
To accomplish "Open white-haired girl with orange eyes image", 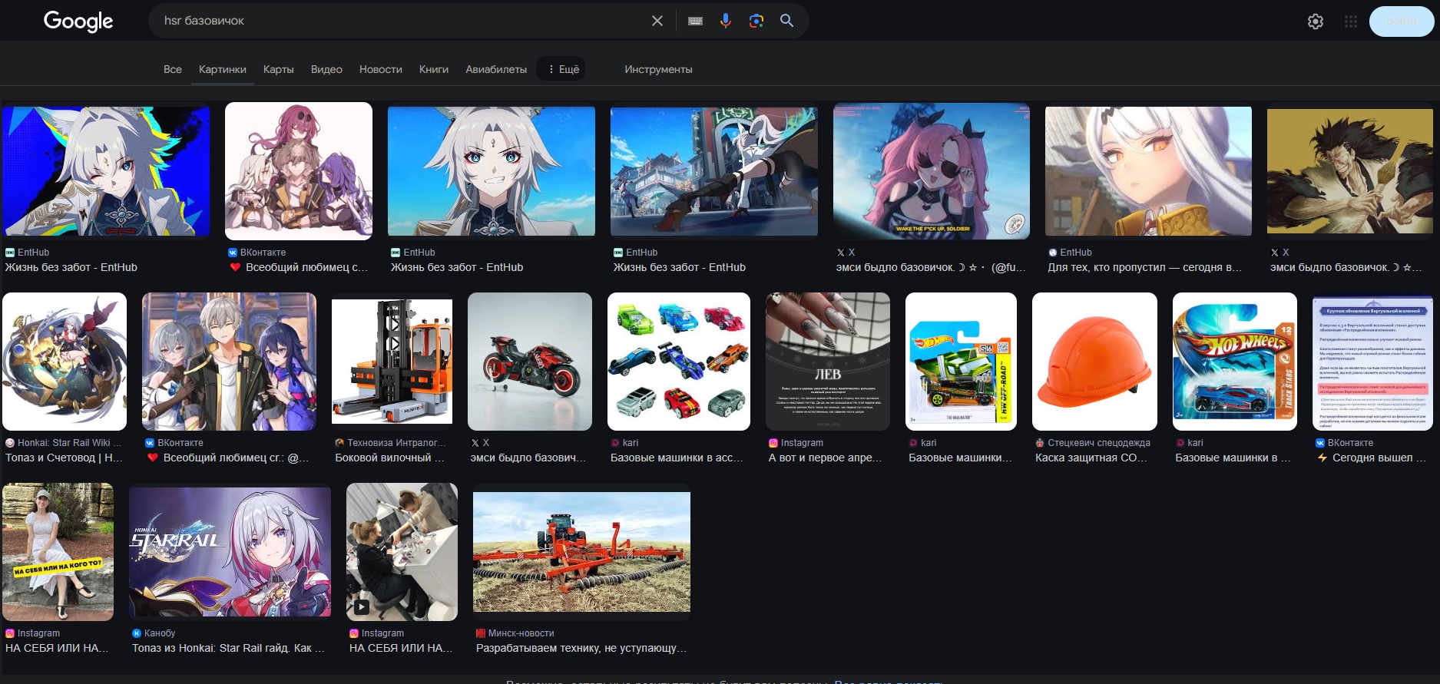I will 1148,171.
